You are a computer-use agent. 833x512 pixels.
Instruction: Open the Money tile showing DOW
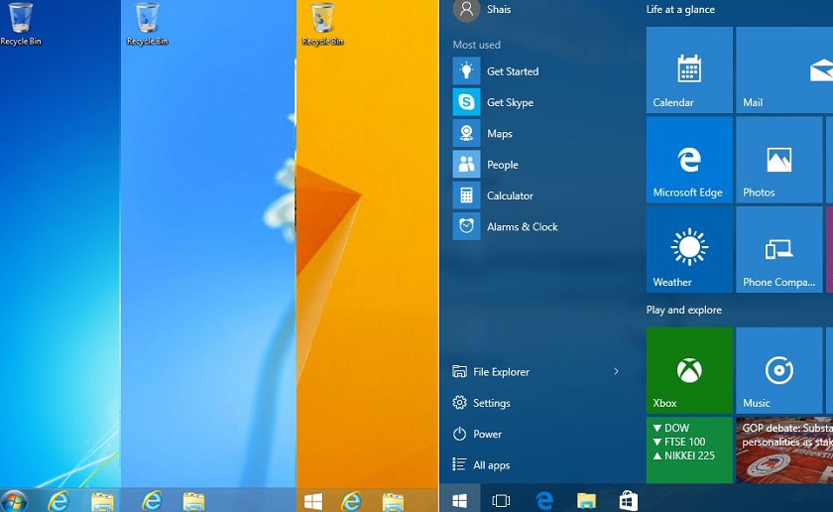coord(689,449)
